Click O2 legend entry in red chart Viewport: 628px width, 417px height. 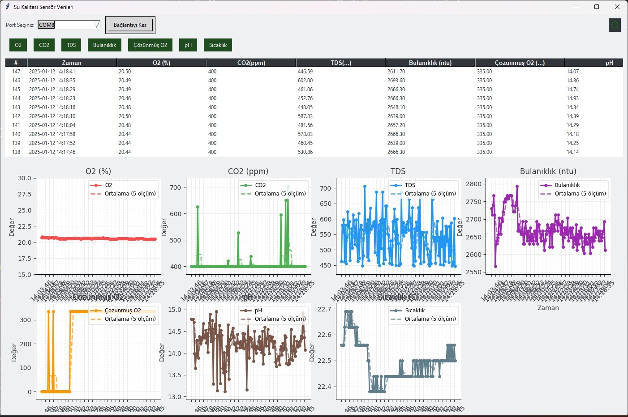(x=101, y=185)
